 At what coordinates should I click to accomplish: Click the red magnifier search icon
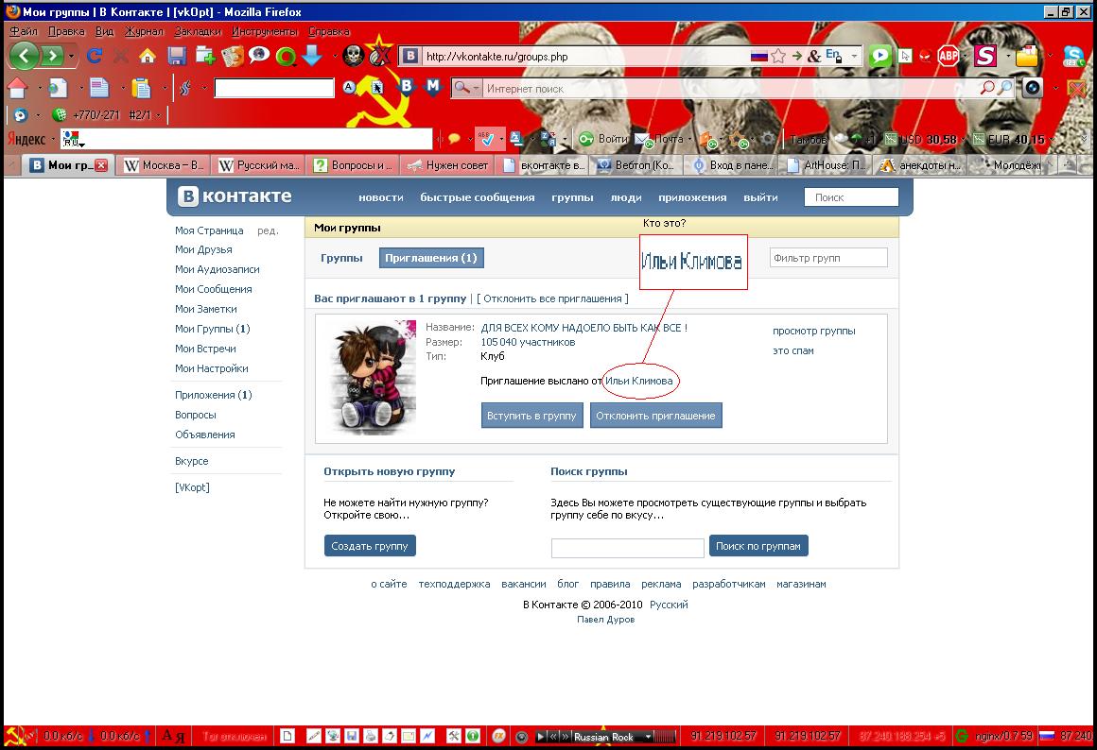coord(987,87)
